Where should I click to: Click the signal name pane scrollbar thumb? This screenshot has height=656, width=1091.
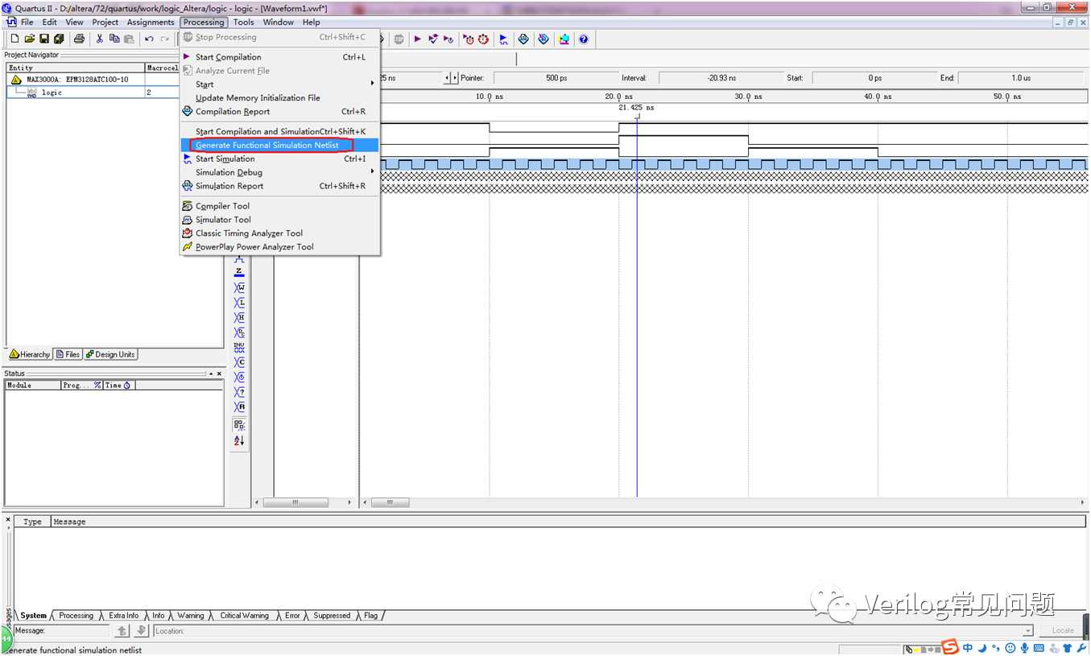(x=295, y=502)
